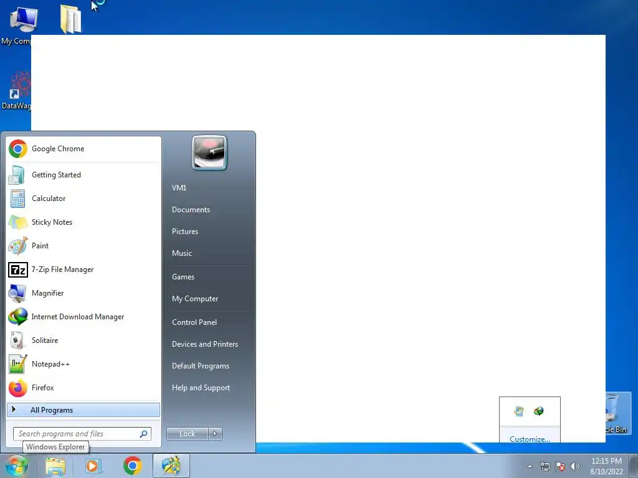The height and width of the screenshot is (478, 638).
Task: Click the Customize... link in tray popup
Action: pyautogui.click(x=530, y=439)
